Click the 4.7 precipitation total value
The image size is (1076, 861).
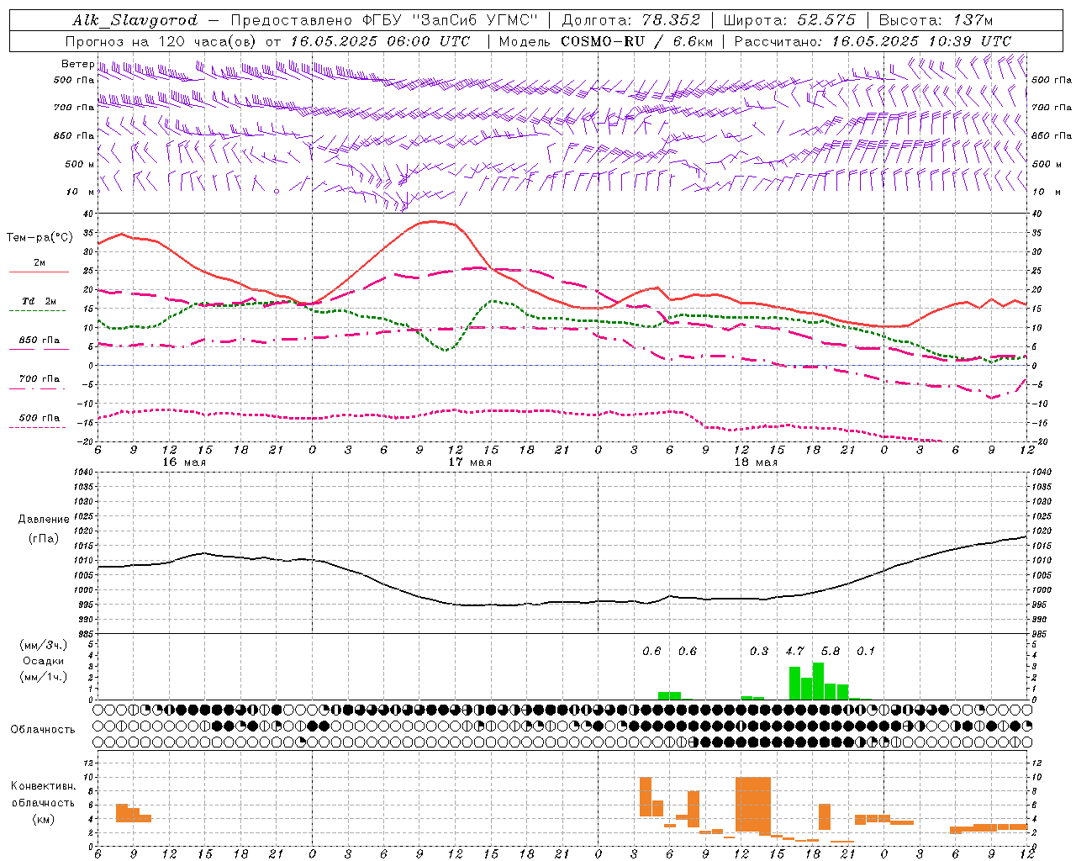[x=795, y=651]
